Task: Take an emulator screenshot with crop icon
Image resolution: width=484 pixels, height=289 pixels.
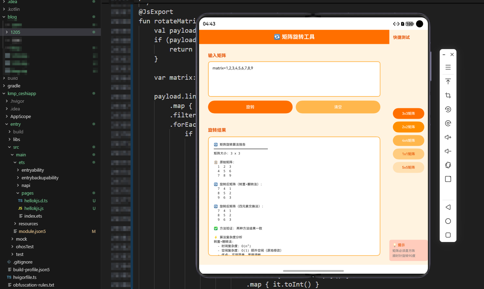Action: [448, 95]
